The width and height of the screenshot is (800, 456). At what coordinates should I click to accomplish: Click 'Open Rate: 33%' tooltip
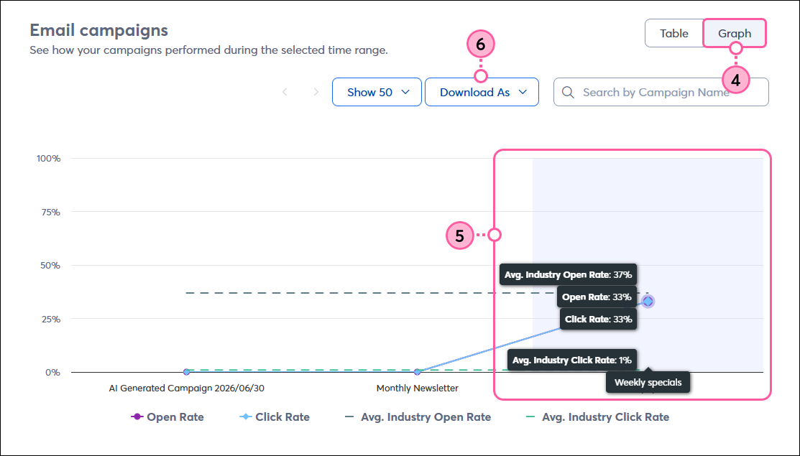pos(597,297)
